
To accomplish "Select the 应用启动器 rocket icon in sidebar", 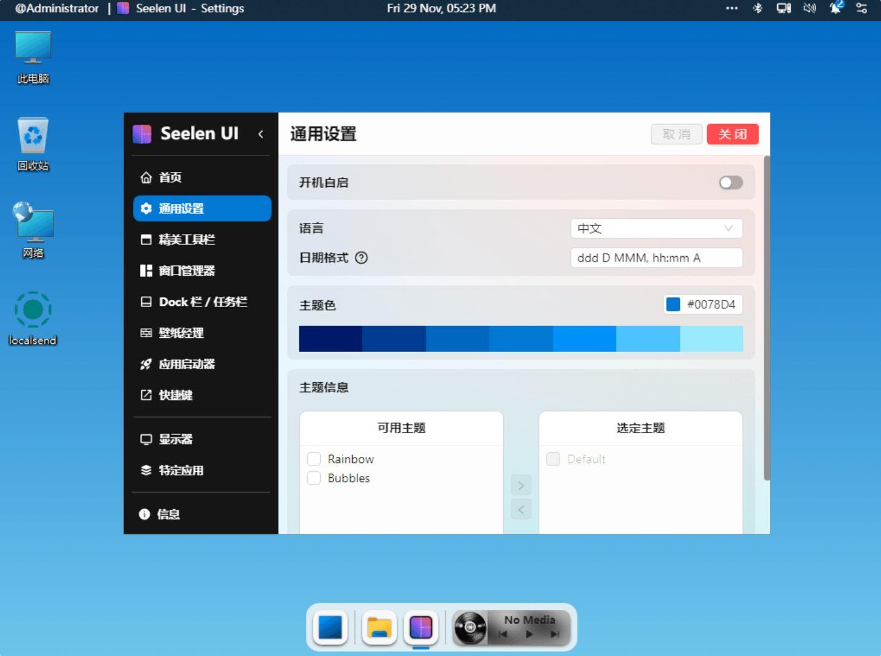I will (x=146, y=364).
